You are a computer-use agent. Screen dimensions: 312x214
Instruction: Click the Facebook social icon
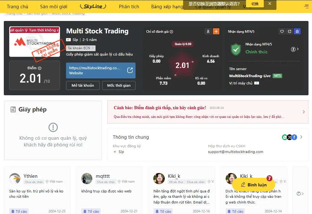pyautogui.click(x=294, y=137)
